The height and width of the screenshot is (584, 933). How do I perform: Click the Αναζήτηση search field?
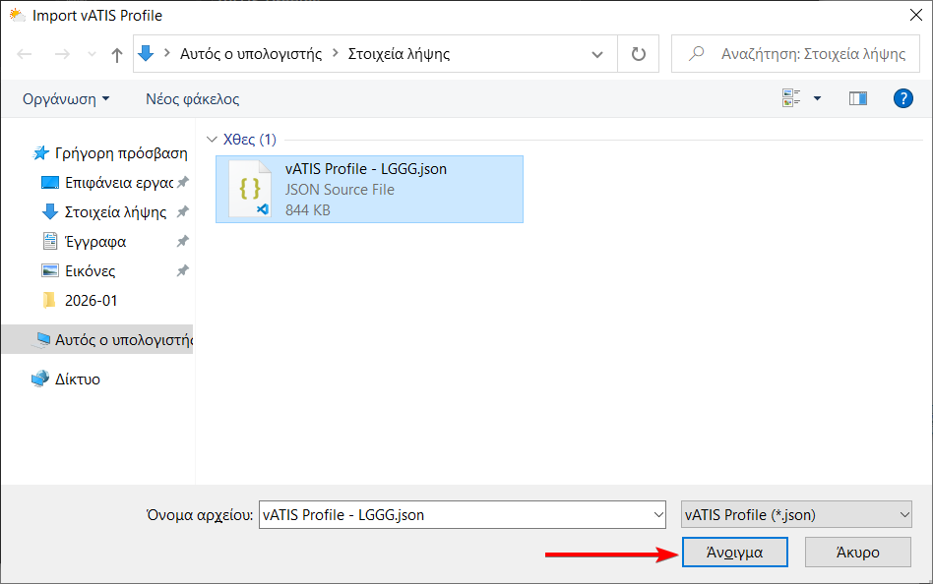pyautogui.click(x=795, y=54)
